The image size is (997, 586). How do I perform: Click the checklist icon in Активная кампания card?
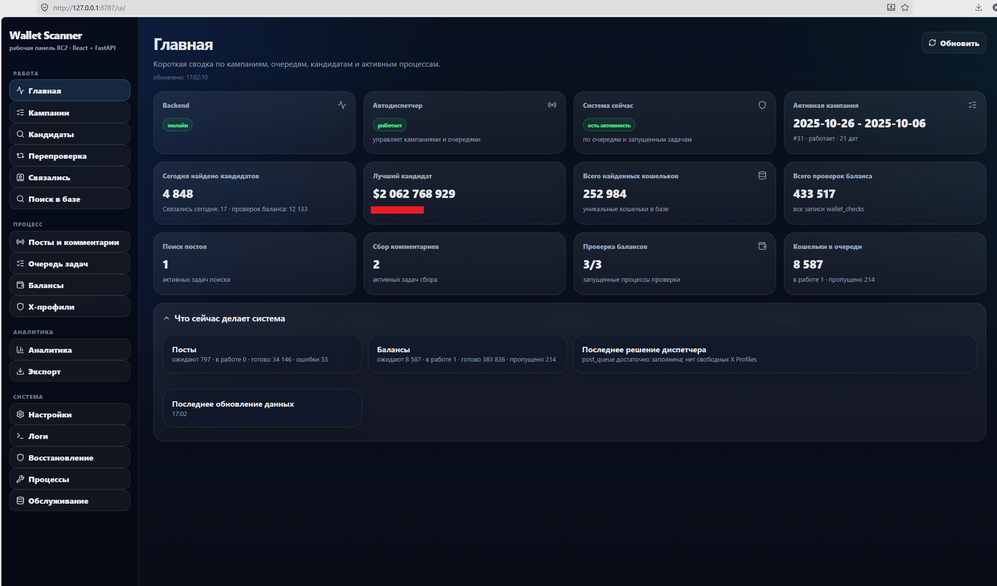coord(973,105)
